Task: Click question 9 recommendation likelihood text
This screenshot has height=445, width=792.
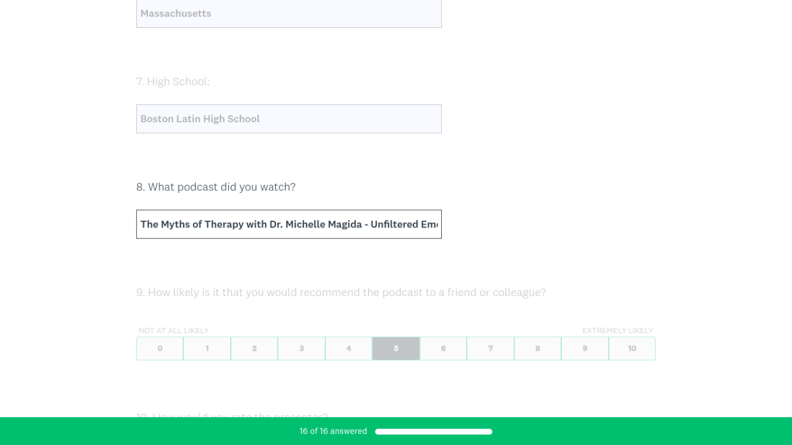Action: pyautogui.click(x=341, y=292)
